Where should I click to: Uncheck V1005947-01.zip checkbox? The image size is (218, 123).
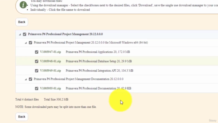click(36, 52)
